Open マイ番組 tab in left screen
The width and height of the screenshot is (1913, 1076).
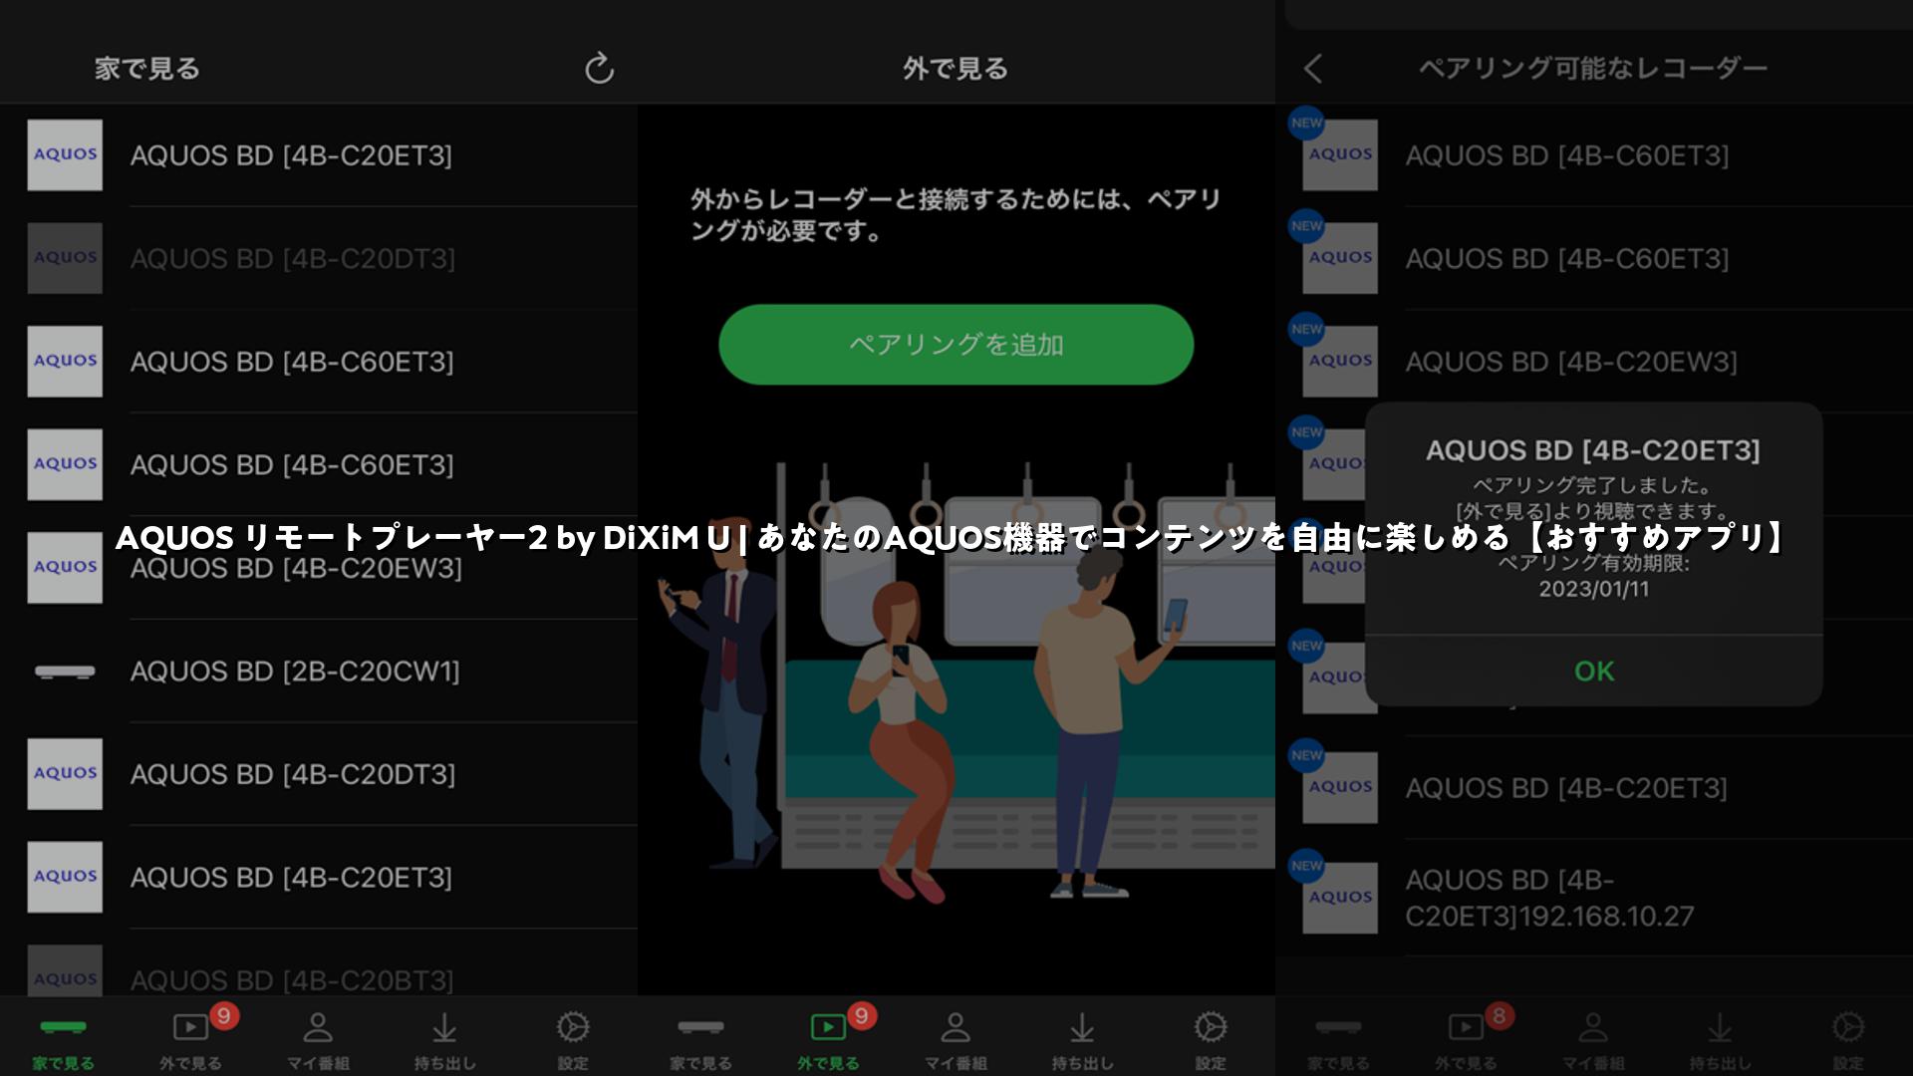click(x=318, y=1041)
